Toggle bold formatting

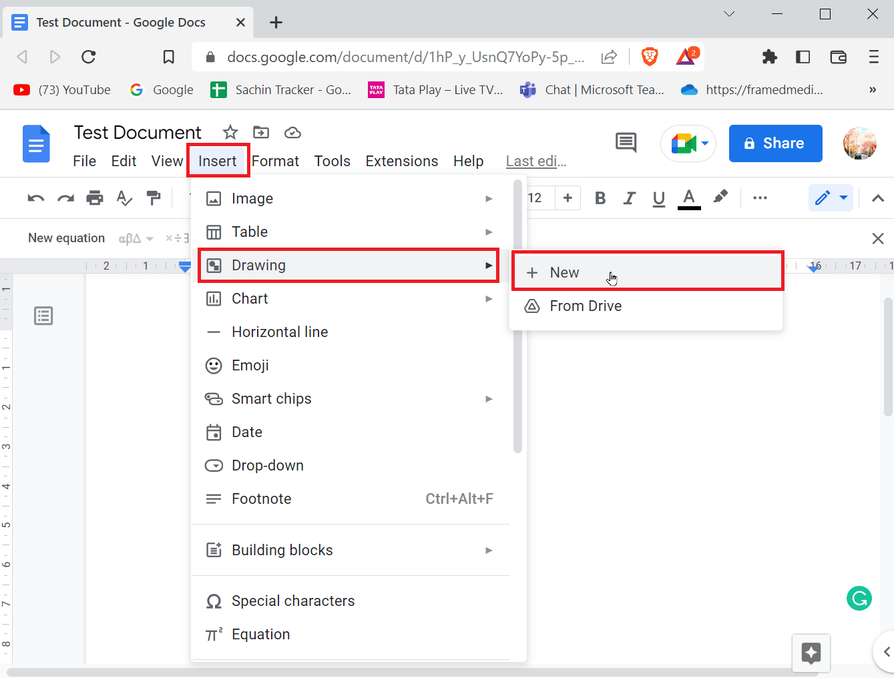point(600,198)
